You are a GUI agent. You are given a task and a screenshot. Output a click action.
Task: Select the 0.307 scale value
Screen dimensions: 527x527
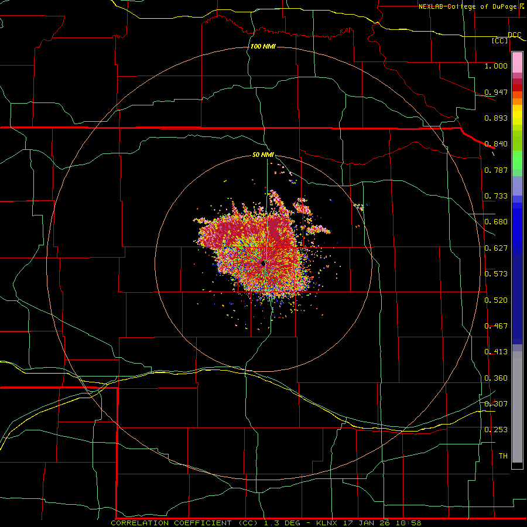(496, 403)
